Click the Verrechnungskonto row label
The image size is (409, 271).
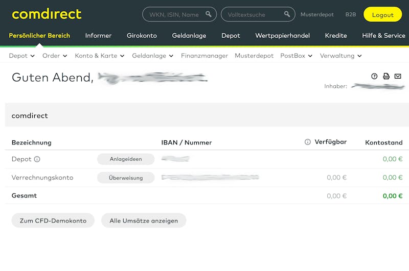pos(42,178)
